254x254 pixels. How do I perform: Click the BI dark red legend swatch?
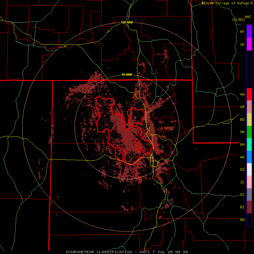pos(249,207)
